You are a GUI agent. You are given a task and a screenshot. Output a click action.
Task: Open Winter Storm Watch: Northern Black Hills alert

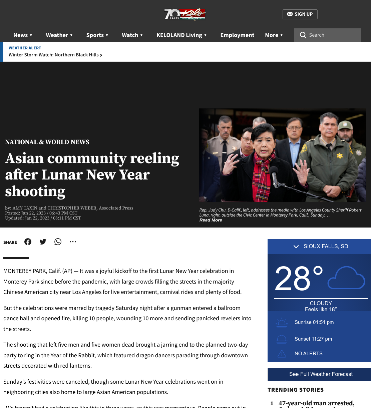(55, 55)
